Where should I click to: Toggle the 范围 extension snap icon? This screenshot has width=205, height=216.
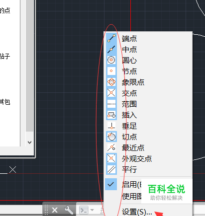click(x=111, y=104)
